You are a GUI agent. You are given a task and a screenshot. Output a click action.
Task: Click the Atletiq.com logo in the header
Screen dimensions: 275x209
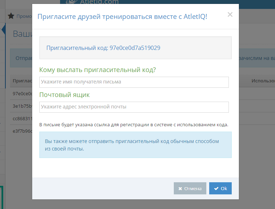point(92,2)
